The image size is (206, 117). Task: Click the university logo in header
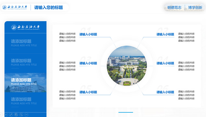click(15, 7)
